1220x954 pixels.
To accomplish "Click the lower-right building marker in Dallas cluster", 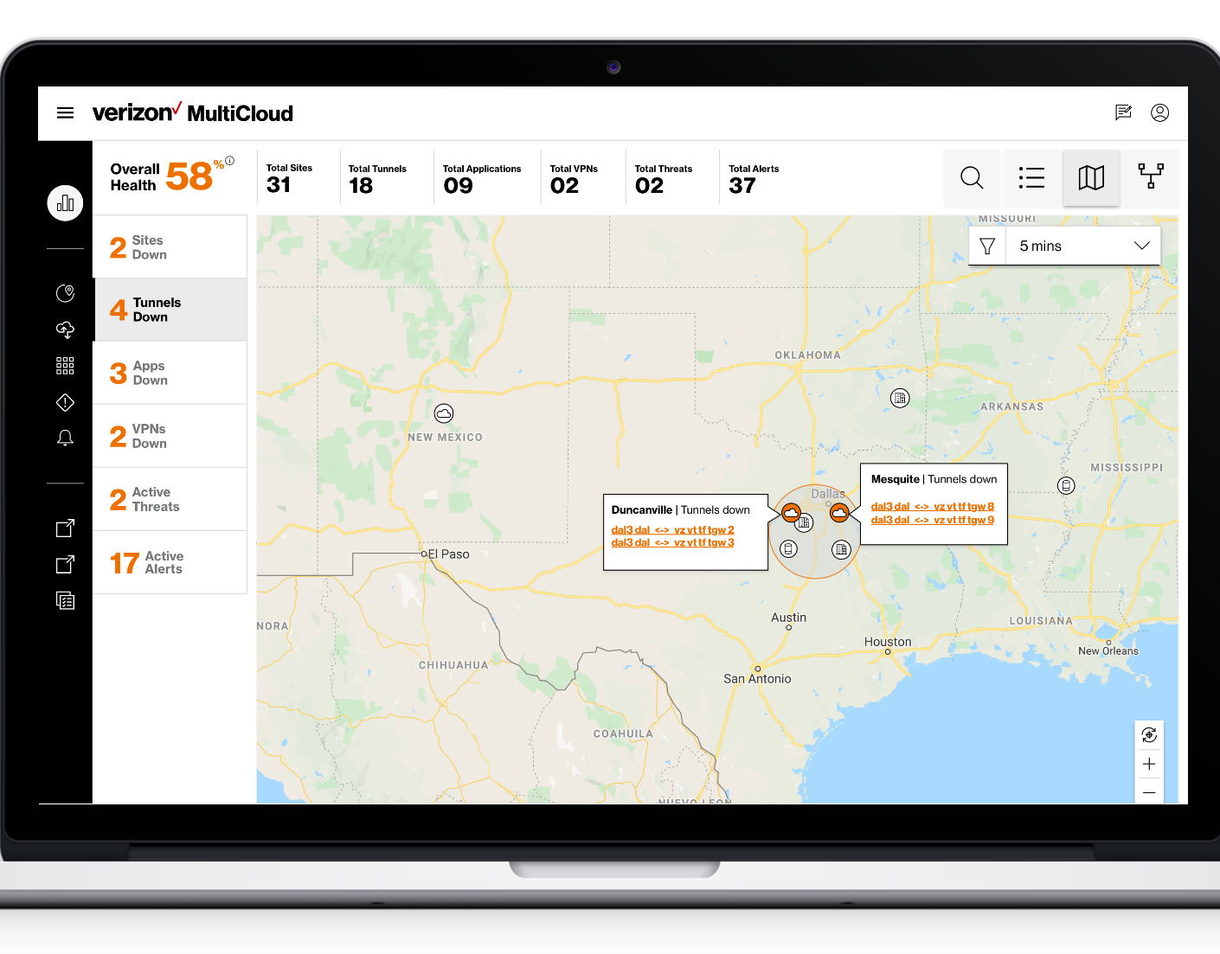I will click(841, 549).
